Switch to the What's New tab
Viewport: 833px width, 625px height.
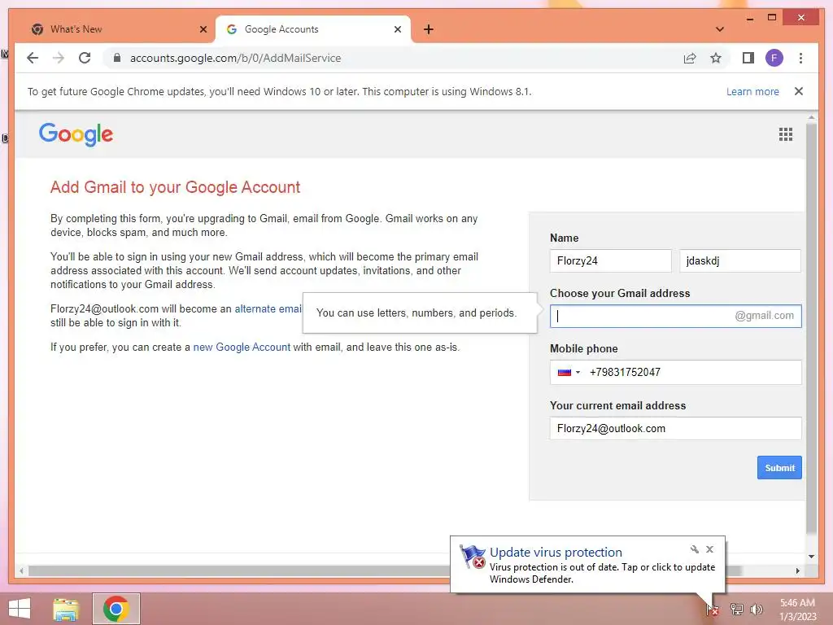click(x=119, y=29)
